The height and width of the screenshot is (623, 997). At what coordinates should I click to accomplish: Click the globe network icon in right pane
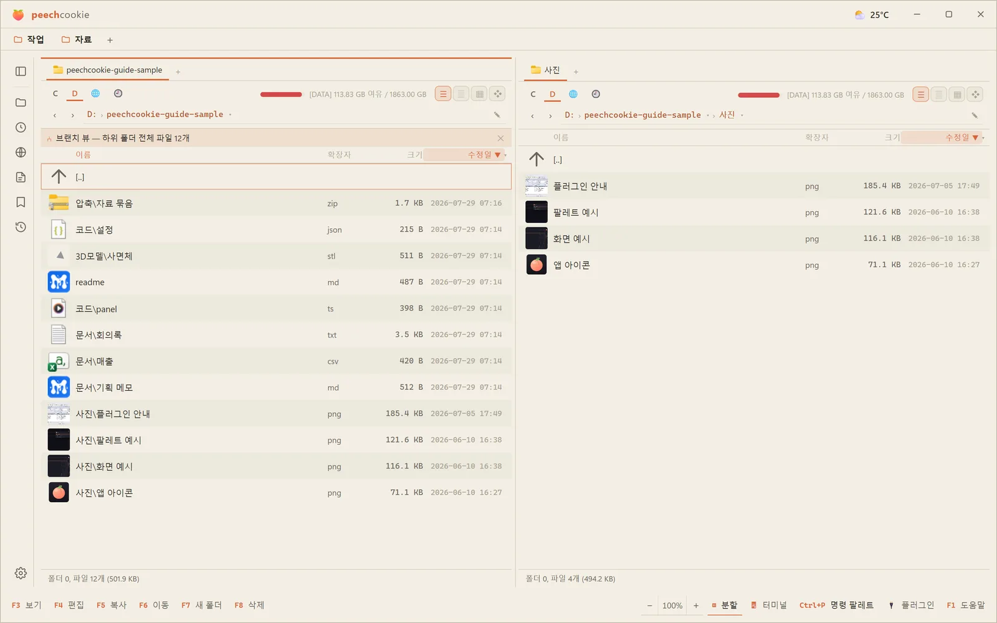(x=573, y=94)
